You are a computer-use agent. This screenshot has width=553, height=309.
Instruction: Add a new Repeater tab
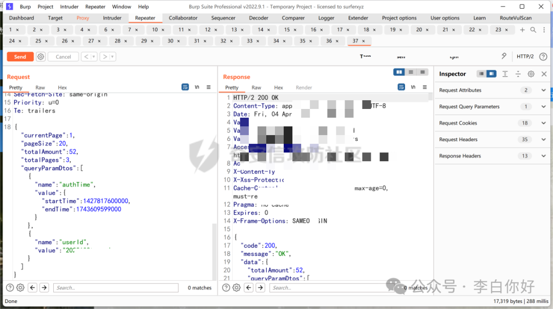[522, 30]
